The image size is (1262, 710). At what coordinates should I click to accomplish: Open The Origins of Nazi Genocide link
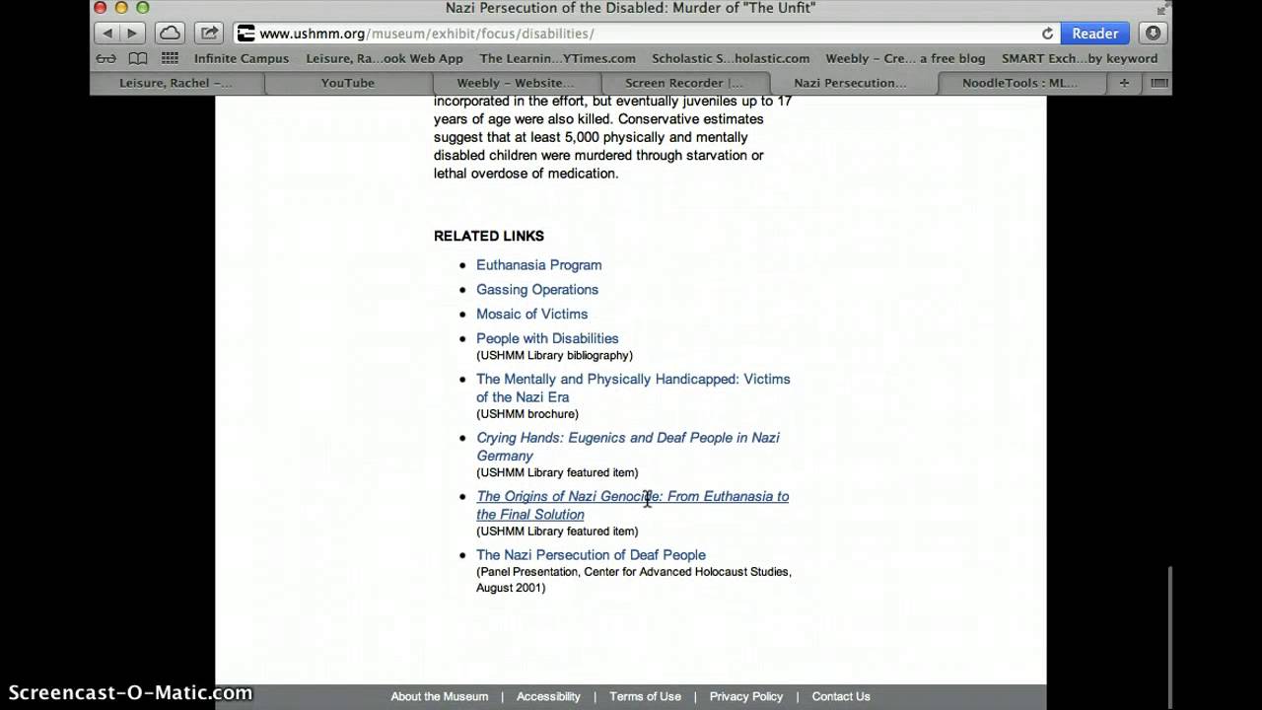[x=632, y=505]
